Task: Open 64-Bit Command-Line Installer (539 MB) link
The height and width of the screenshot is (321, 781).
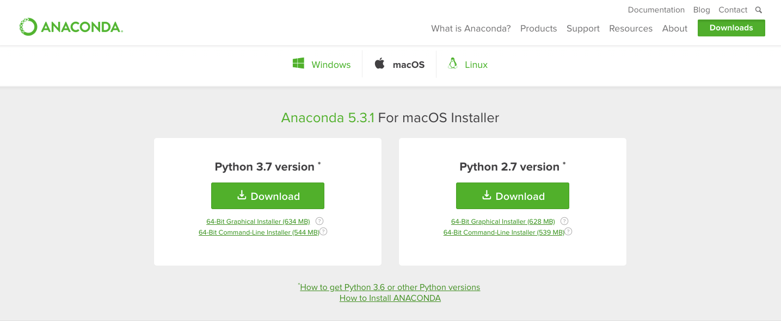Action: [504, 232]
